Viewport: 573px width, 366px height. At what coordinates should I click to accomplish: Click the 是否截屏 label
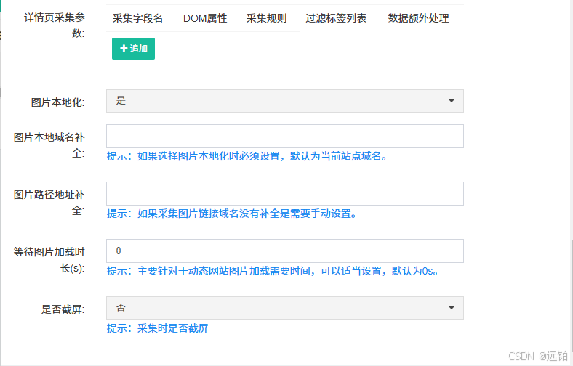(x=63, y=309)
